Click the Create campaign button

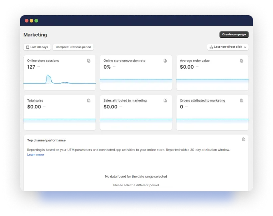(234, 35)
